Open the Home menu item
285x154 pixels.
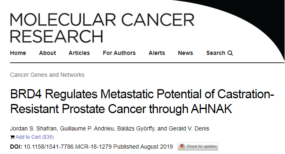point(18,53)
